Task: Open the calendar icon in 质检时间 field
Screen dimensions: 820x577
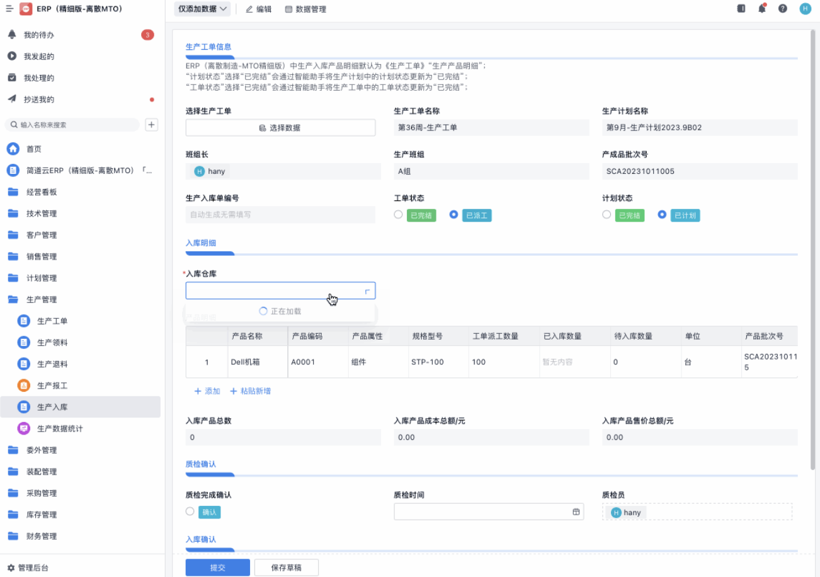Action: click(576, 512)
